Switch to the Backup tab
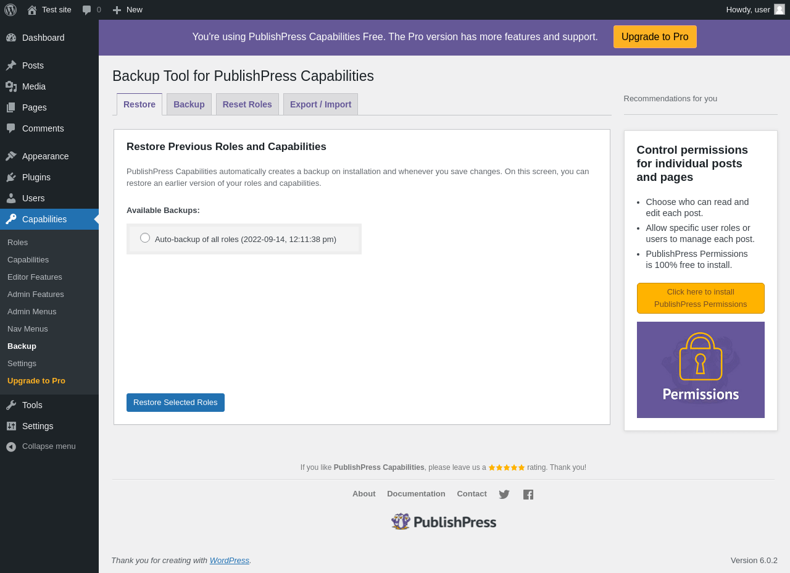The image size is (790, 573). pyautogui.click(x=189, y=104)
